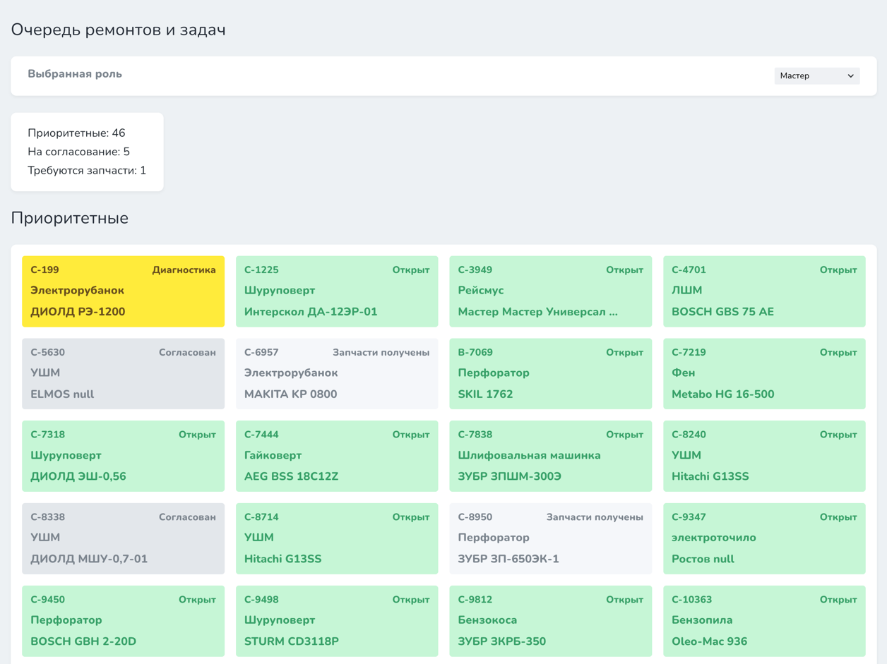Viewport: 887px width, 664px height.
Task: Open card B-7069 Перфоратор SKIL 1762
Action: click(550, 374)
